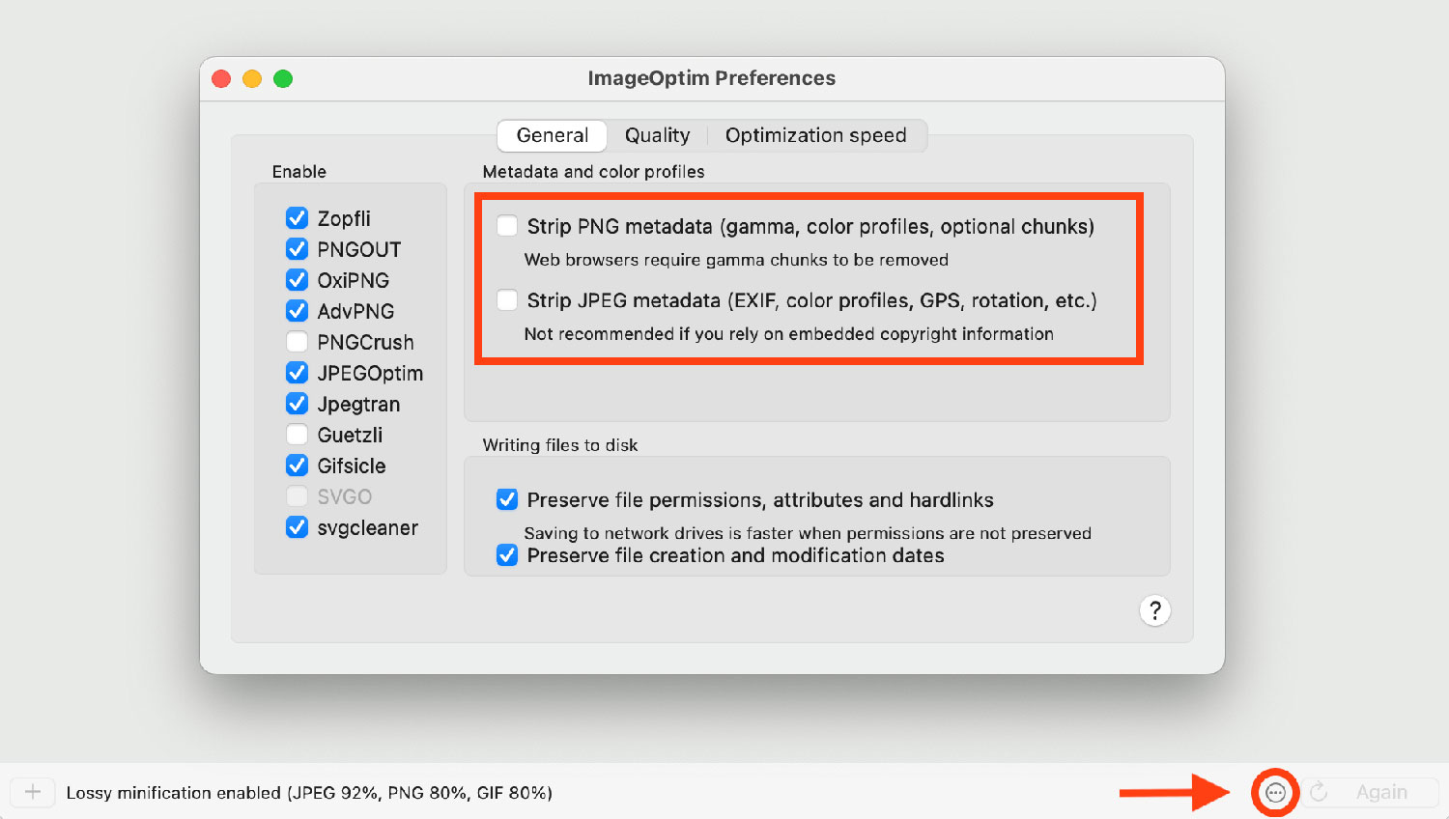Viewport: 1449px width, 819px height.
Task: Enable the PNGCrush checkbox
Action: click(x=298, y=342)
